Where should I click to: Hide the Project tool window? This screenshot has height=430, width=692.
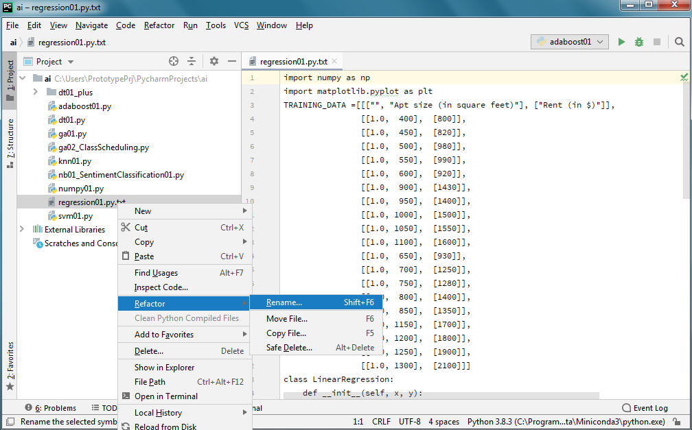231,60
